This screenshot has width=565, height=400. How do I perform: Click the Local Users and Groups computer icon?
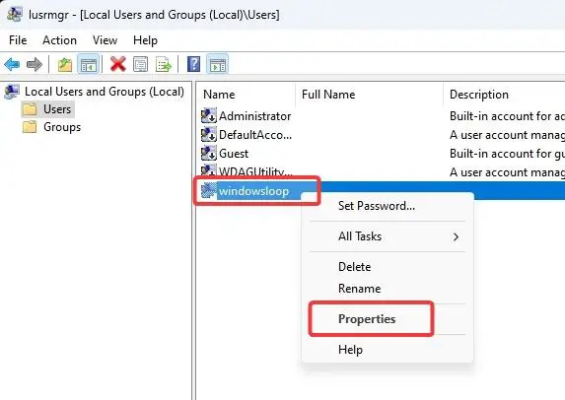coord(12,92)
